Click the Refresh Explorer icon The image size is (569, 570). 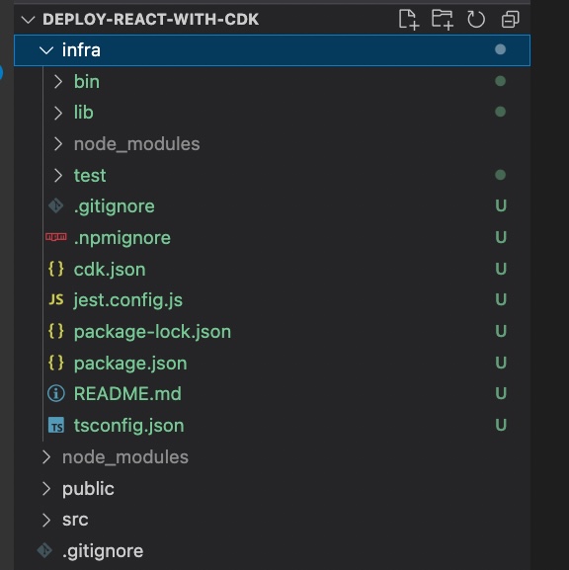tap(476, 20)
